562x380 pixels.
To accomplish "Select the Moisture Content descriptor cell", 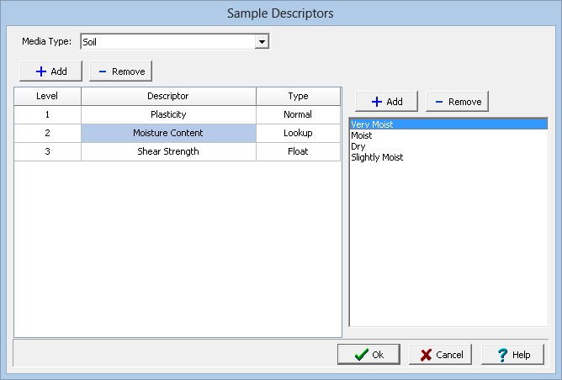I will click(x=168, y=133).
